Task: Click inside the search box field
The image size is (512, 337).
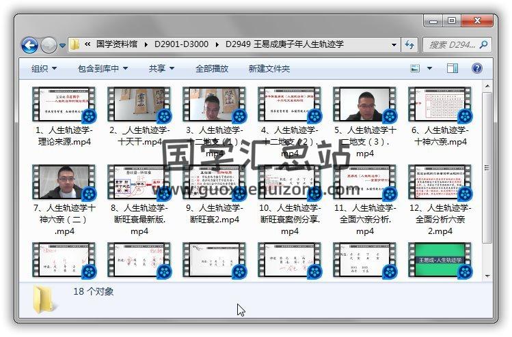Action: click(x=451, y=45)
